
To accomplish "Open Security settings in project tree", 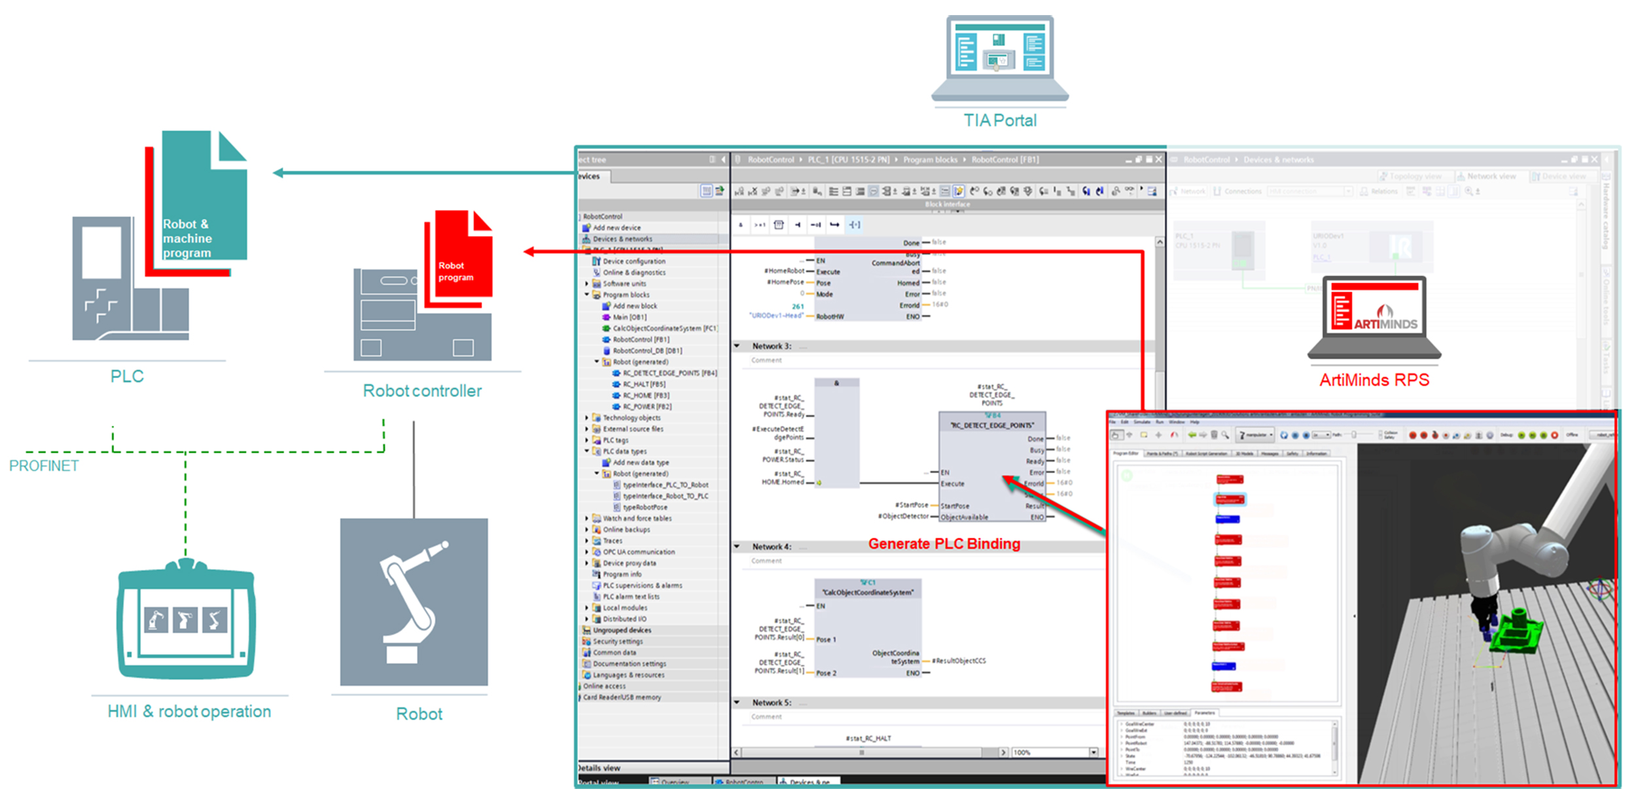I will click(x=617, y=641).
